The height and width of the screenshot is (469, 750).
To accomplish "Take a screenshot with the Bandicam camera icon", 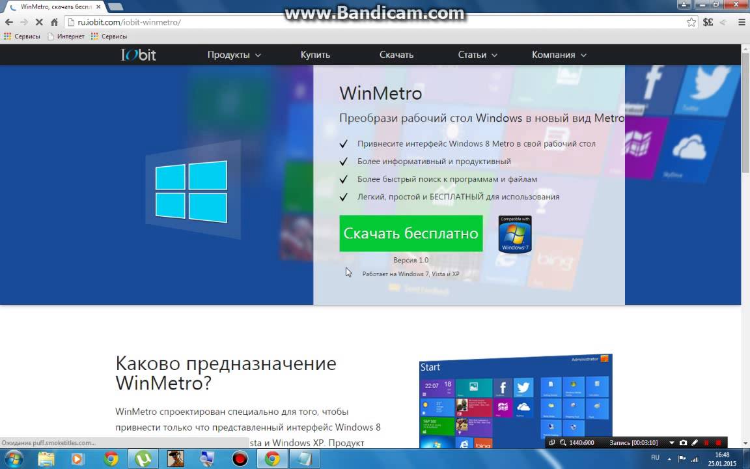I will click(683, 443).
